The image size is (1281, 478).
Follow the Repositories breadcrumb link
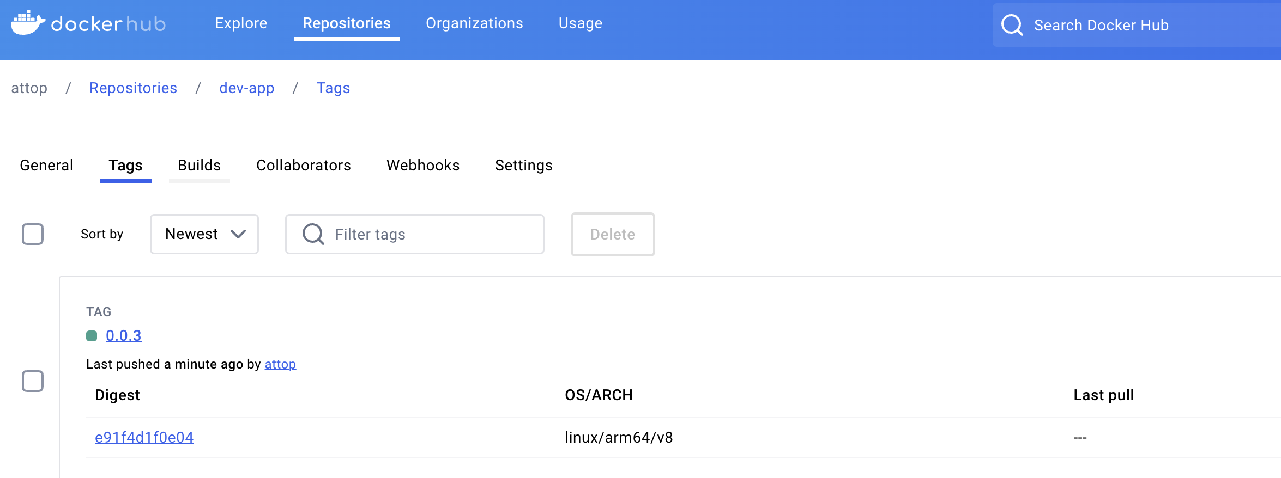(134, 88)
